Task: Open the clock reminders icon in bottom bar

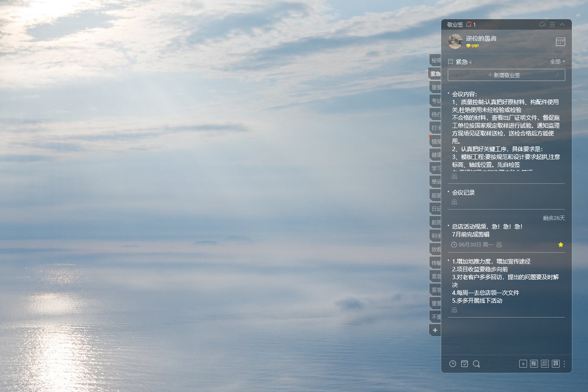Action: pos(453,364)
